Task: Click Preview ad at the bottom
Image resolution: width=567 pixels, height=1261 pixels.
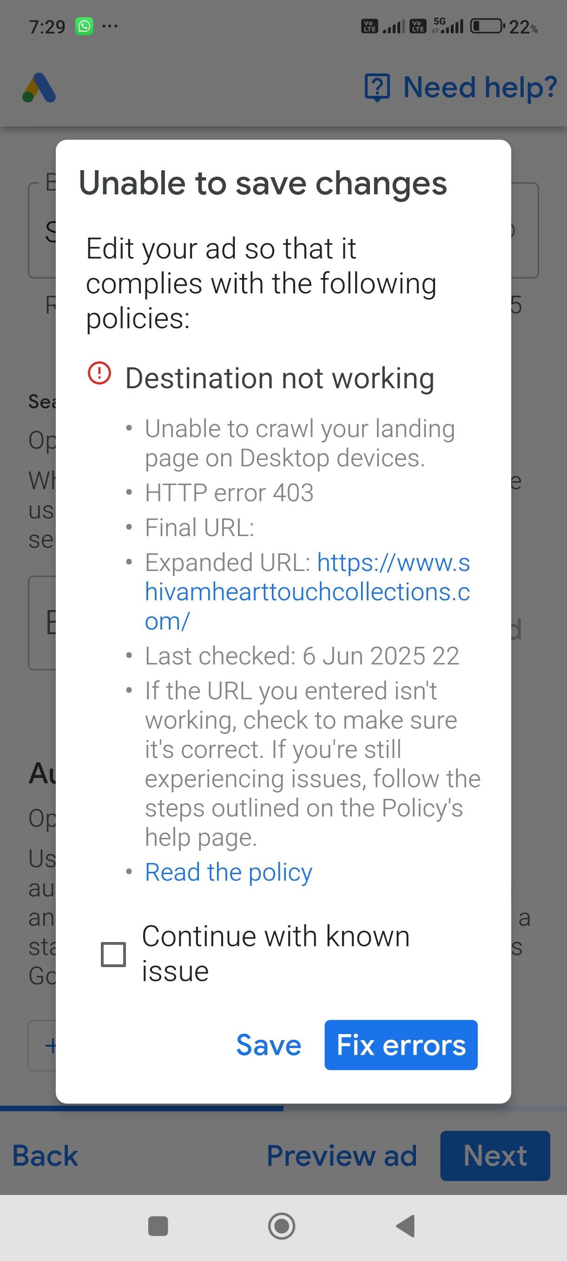Action: pos(342,1155)
